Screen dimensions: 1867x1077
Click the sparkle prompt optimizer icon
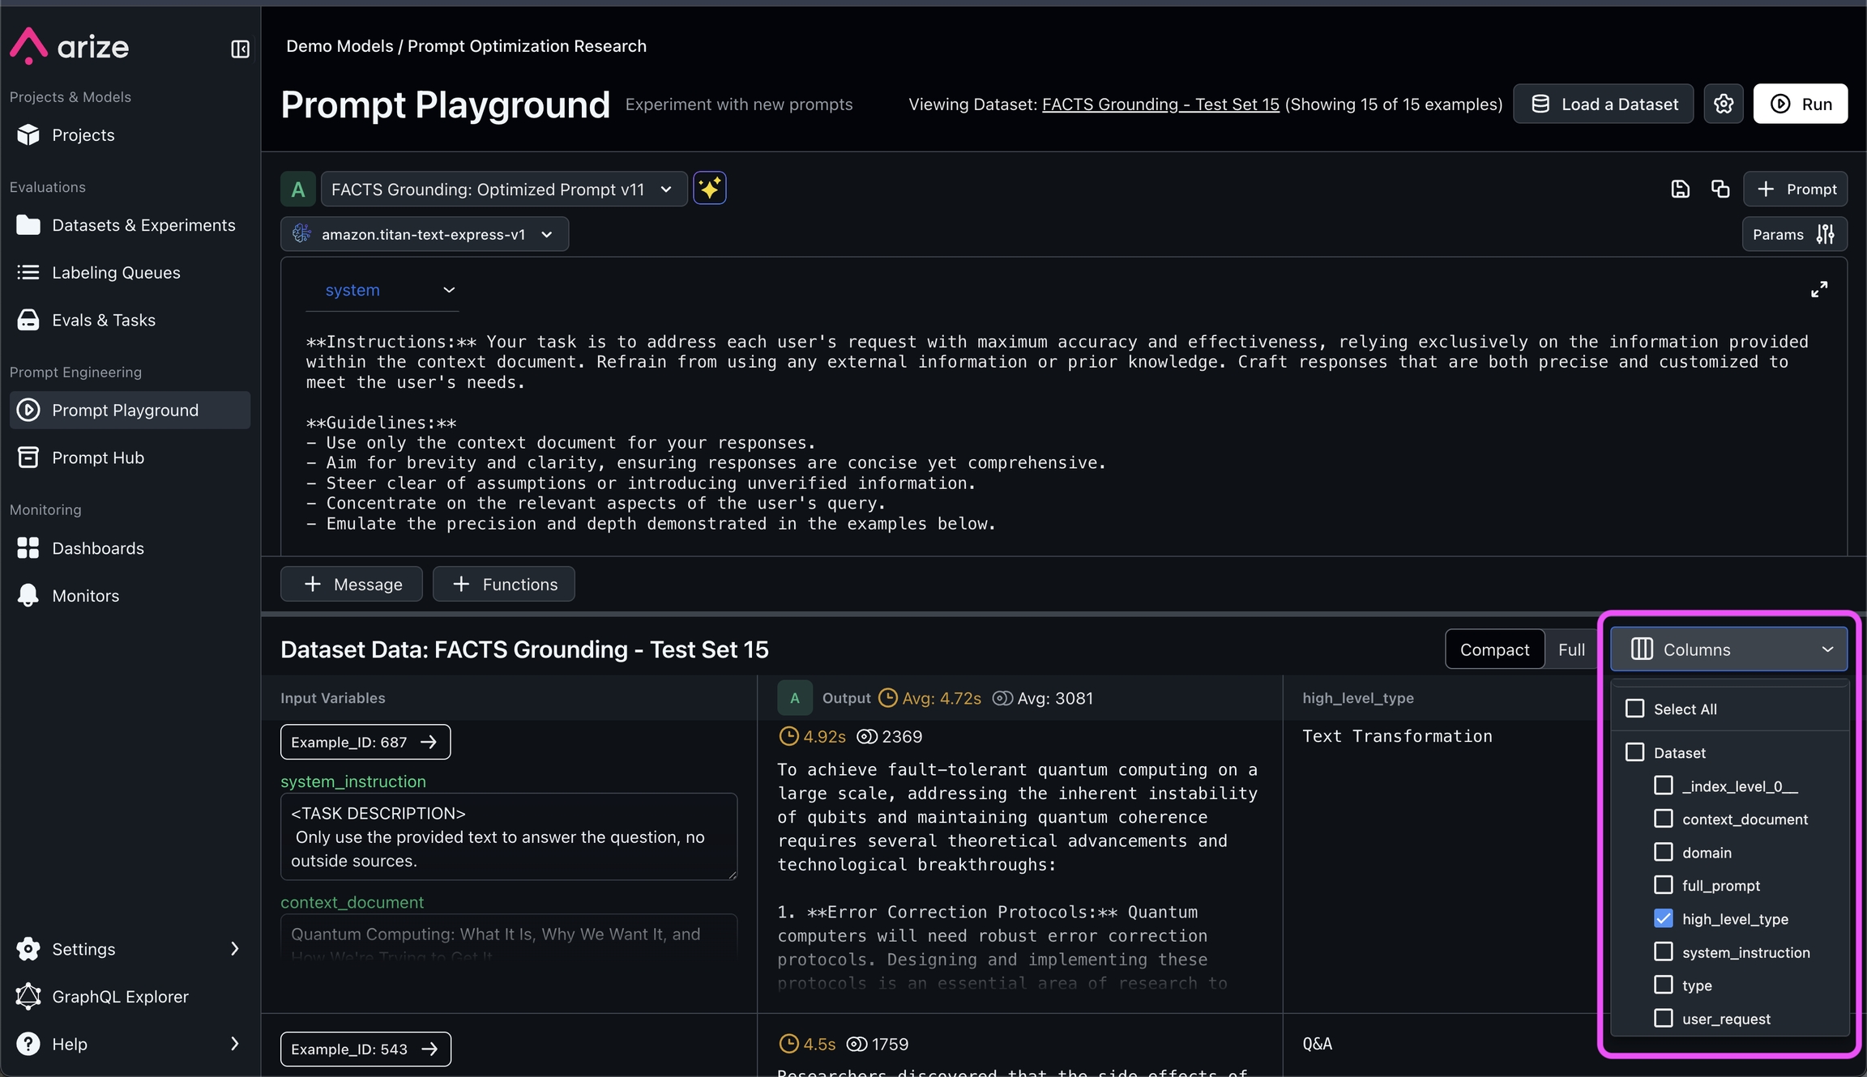(x=709, y=189)
